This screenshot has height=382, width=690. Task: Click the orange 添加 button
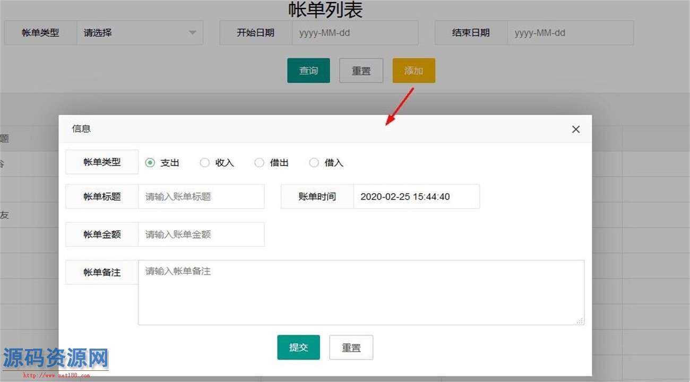413,71
